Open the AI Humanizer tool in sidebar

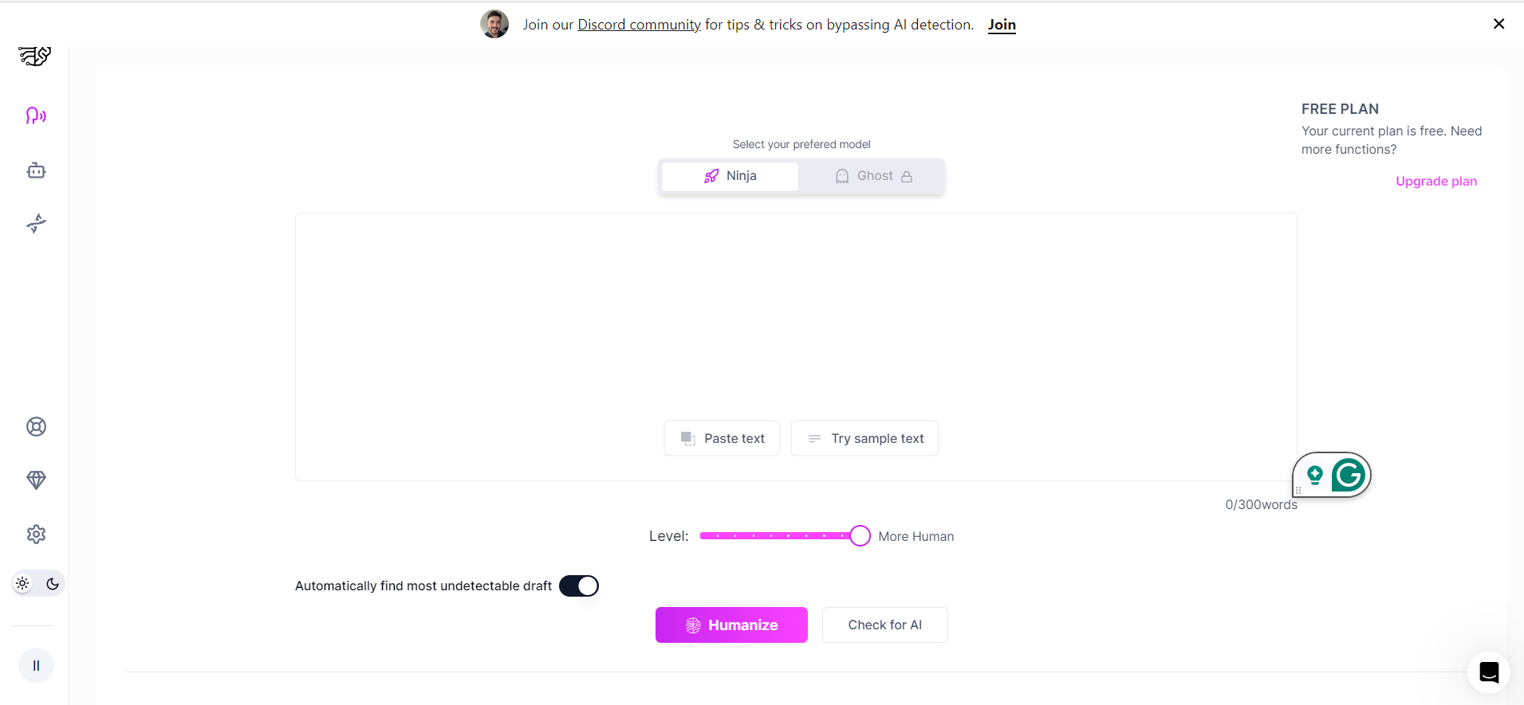coord(35,116)
